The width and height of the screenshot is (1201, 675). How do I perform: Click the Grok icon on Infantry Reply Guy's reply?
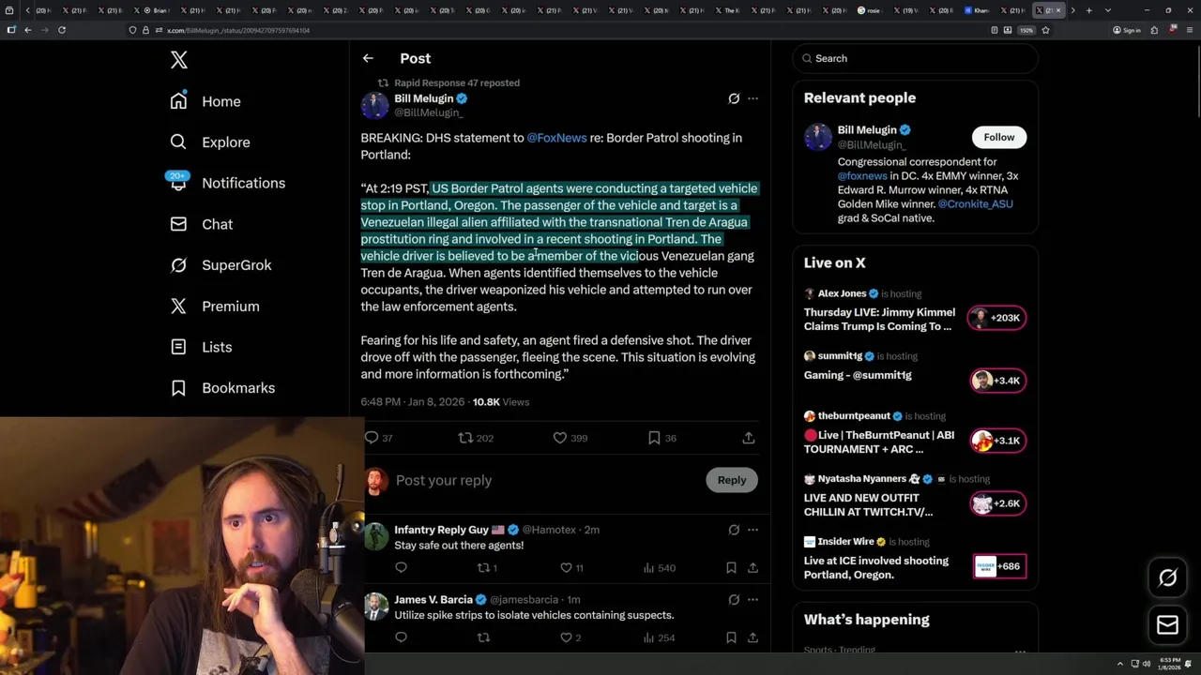click(x=734, y=530)
